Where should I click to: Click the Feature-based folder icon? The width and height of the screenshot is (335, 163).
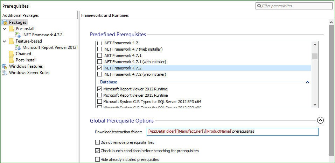pos(11,41)
